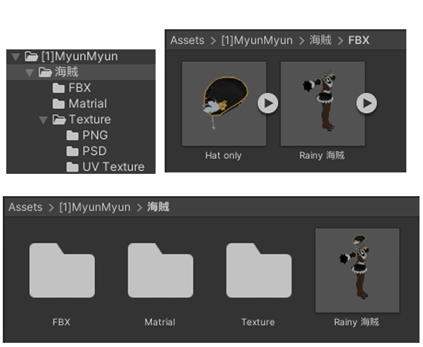
Task: Select the 海賊 folder icon in tree
Action: pos(45,72)
